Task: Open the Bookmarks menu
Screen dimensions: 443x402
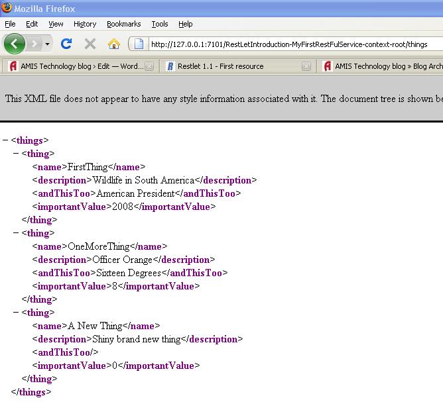Action: pos(123,24)
